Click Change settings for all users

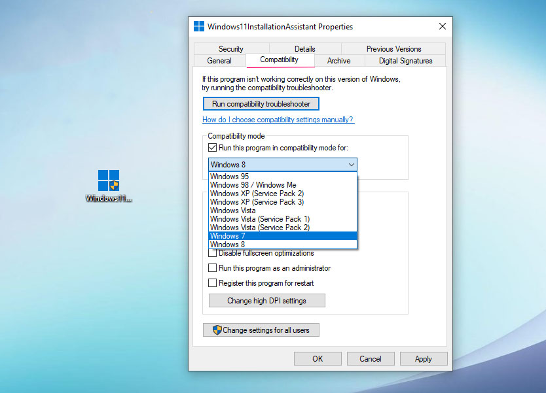pyautogui.click(x=261, y=330)
